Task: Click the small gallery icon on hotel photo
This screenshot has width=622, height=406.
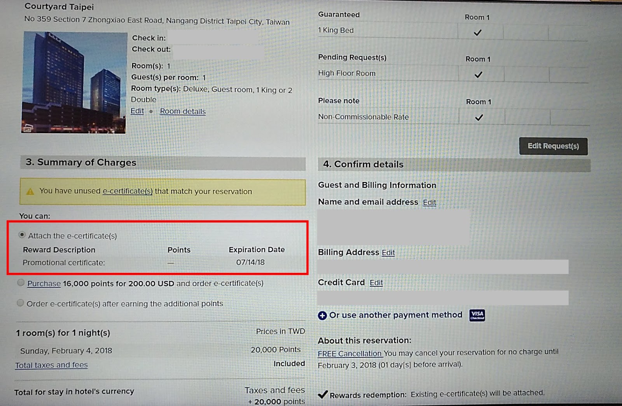Action: pyautogui.click(x=27, y=128)
